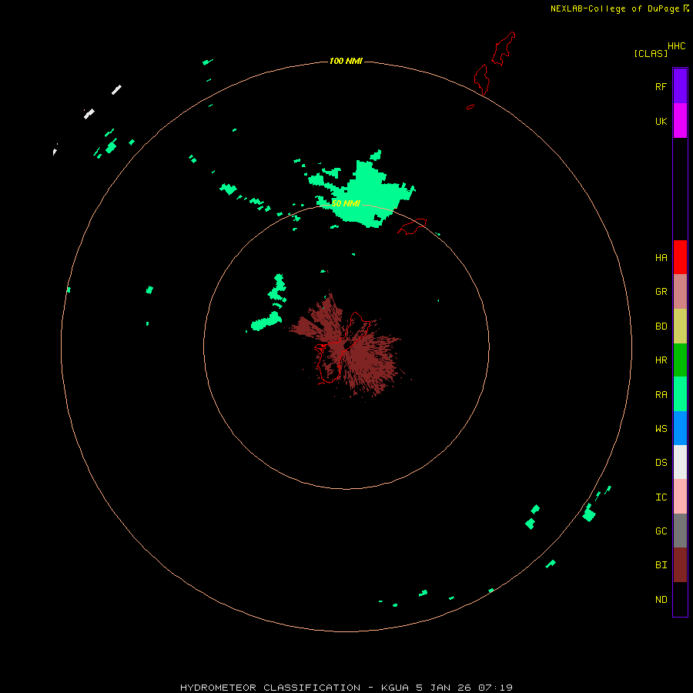Click the BD legend label
Screen dimensions: 693x693
point(661,326)
